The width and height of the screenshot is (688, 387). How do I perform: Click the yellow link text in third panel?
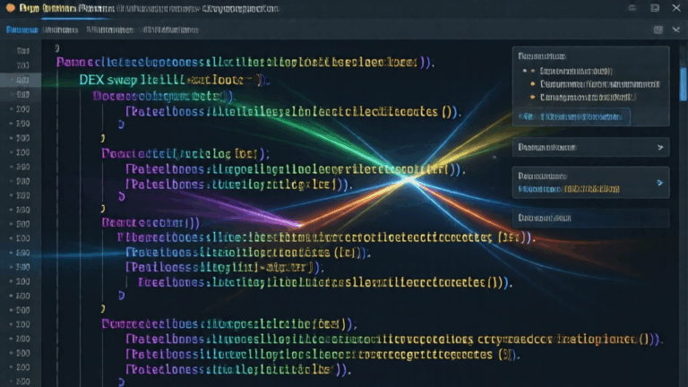(x=593, y=189)
